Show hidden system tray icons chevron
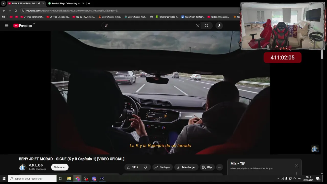Screen dimensions: 327x184 tap(278, 179)
